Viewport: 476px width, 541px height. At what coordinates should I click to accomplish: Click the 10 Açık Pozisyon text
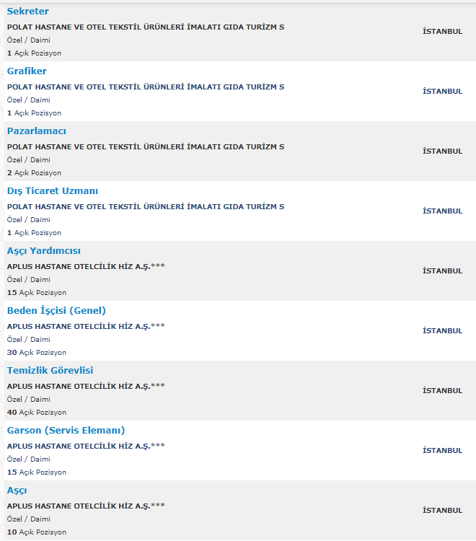(37, 532)
